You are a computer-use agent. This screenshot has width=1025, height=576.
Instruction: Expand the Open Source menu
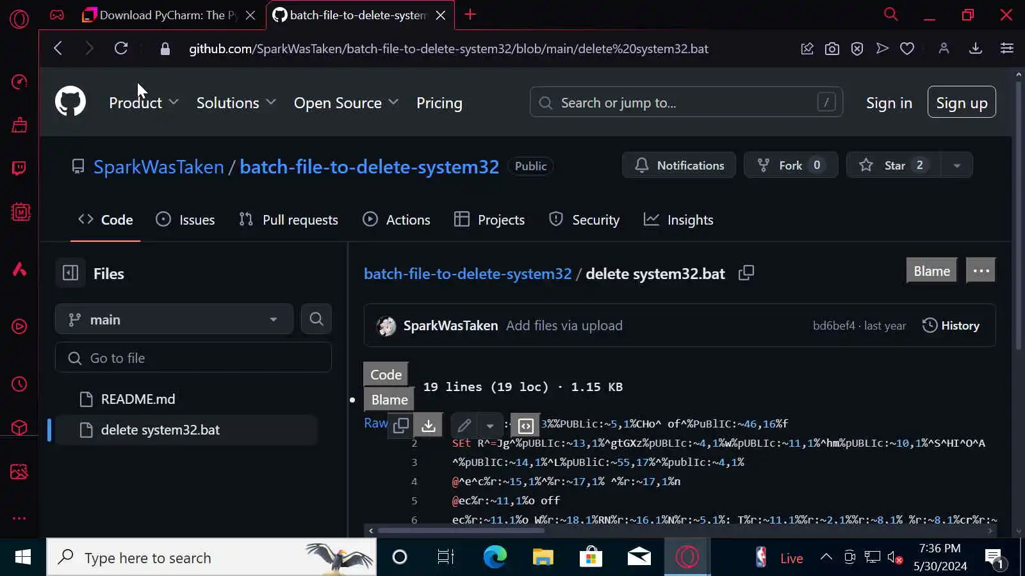(346, 103)
